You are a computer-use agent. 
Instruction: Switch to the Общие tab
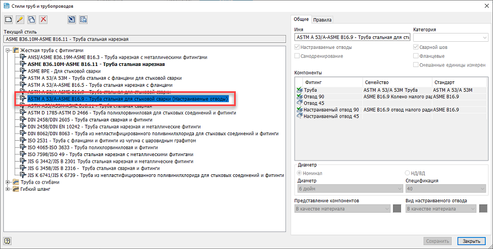(x=301, y=19)
